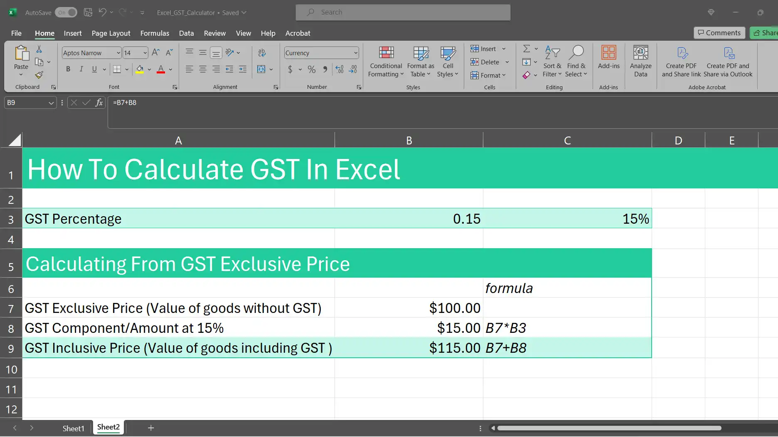Switch to the Page Layout tab
Screen dimensions: 778x437
tap(111, 33)
